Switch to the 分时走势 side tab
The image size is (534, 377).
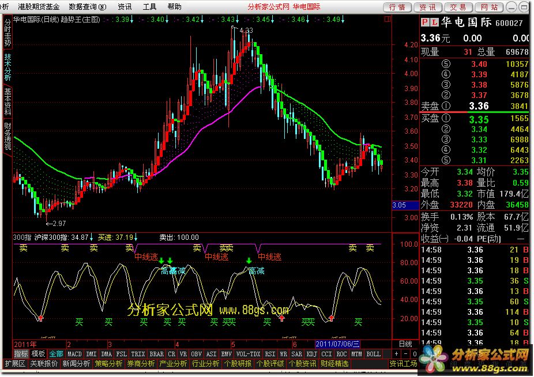pyautogui.click(x=7, y=33)
